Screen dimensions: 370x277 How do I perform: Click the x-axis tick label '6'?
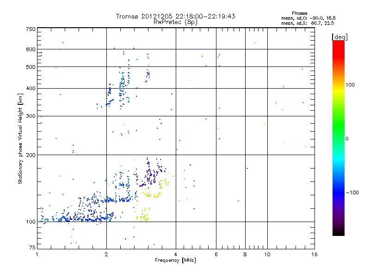click(216, 254)
